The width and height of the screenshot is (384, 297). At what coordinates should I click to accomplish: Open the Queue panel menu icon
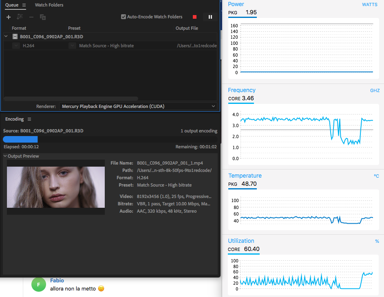(x=24, y=5)
